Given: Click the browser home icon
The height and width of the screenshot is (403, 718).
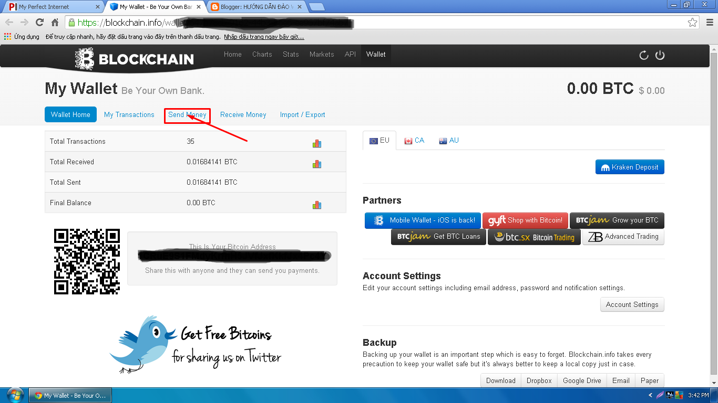Looking at the screenshot, I should [x=55, y=23].
